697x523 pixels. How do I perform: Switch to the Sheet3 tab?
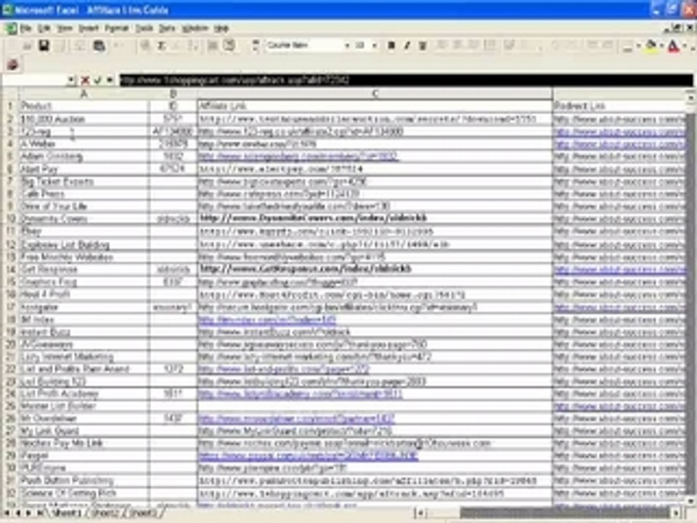coord(143,513)
